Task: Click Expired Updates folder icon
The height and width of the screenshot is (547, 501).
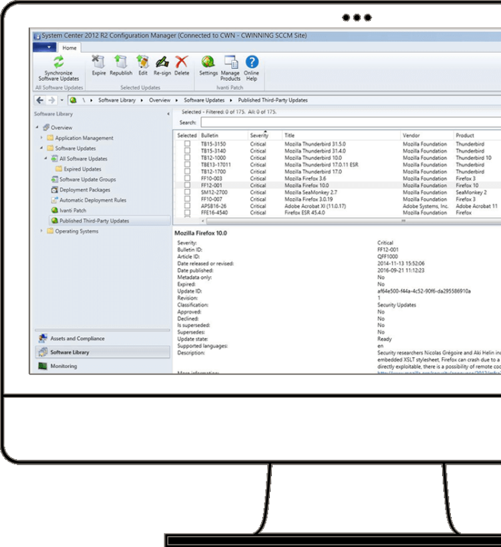Action: [59, 169]
